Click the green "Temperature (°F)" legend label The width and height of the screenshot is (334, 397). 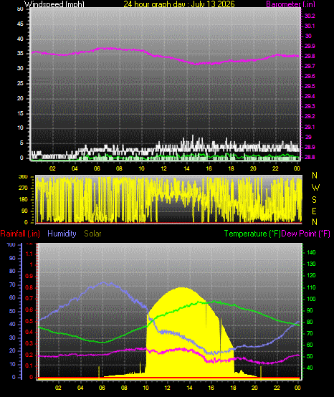(x=252, y=234)
